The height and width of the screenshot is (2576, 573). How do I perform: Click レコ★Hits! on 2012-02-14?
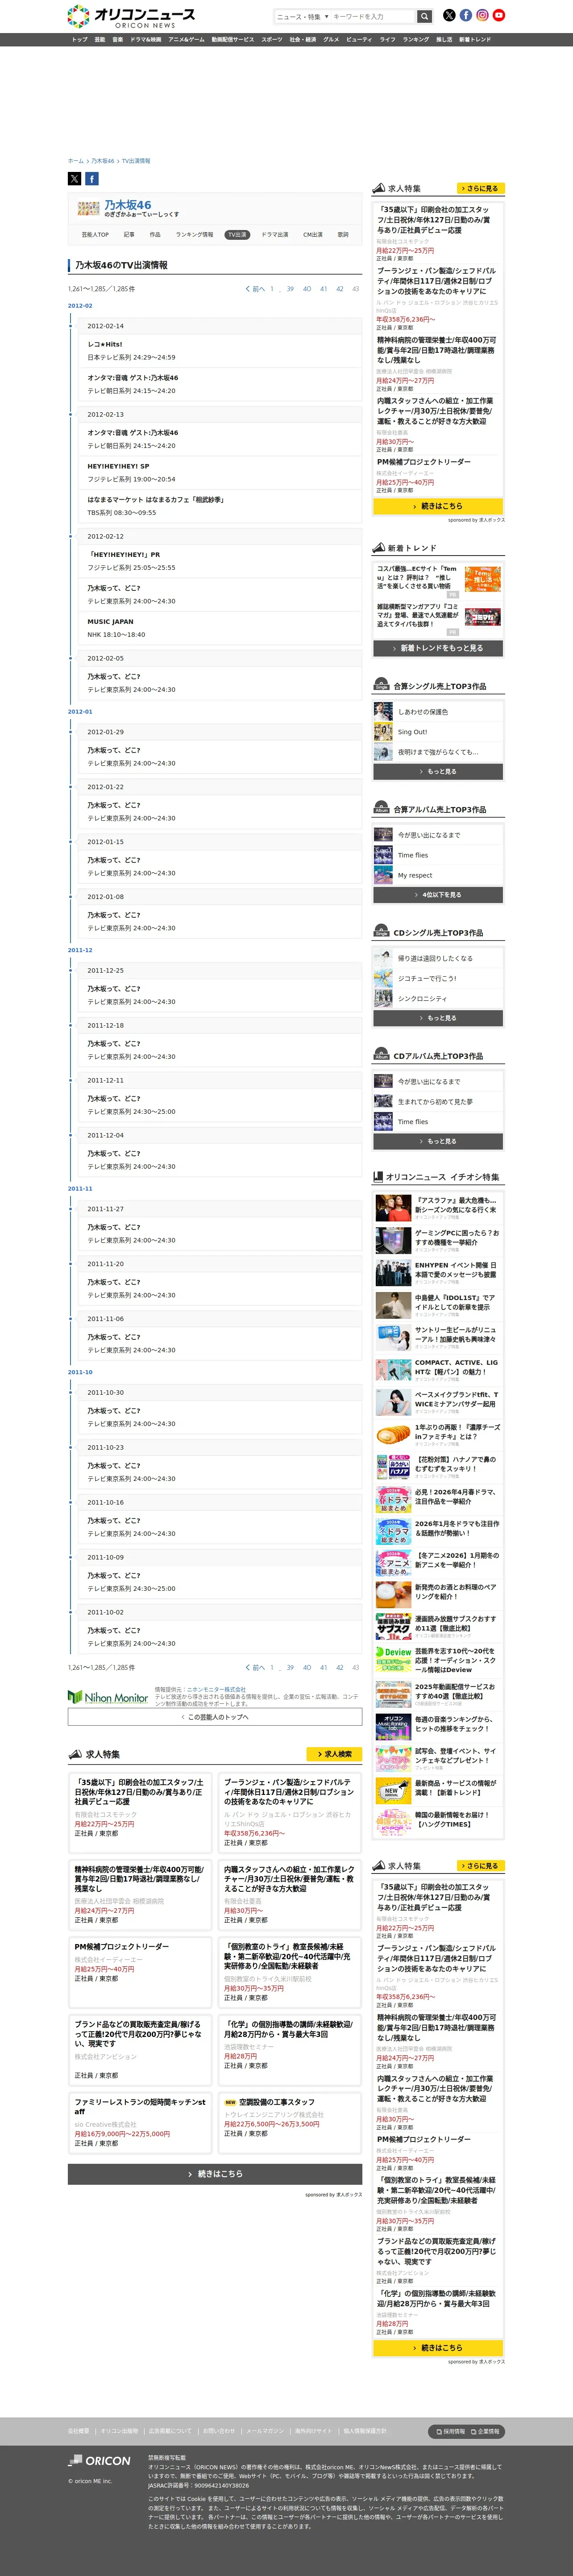click(105, 344)
